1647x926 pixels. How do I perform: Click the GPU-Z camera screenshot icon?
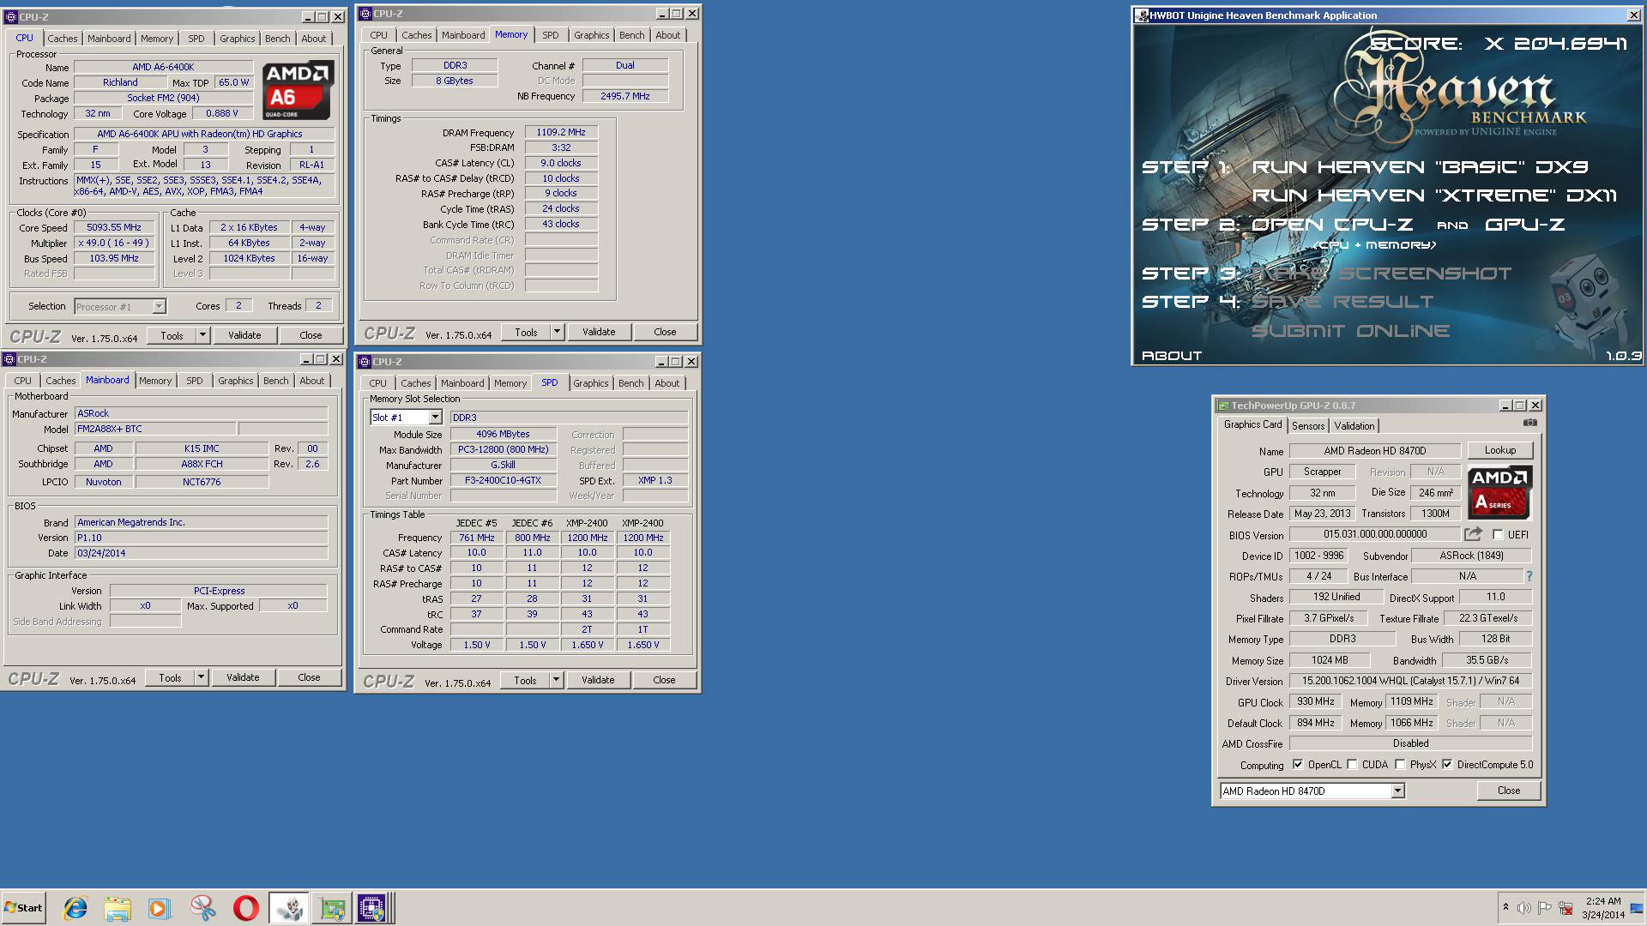point(1529,423)
